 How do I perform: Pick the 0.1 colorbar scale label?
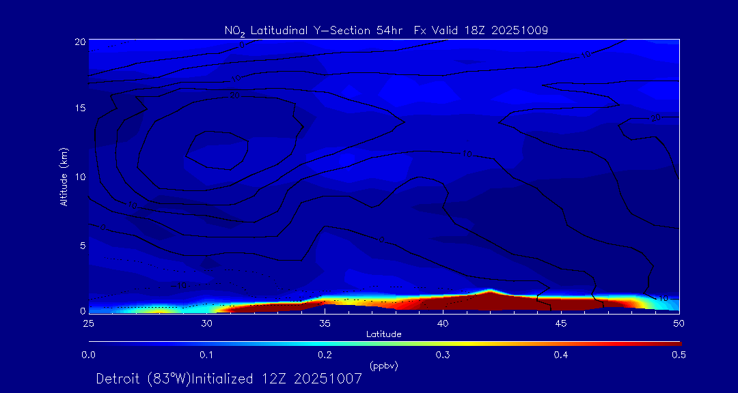(x=206, y=355)
